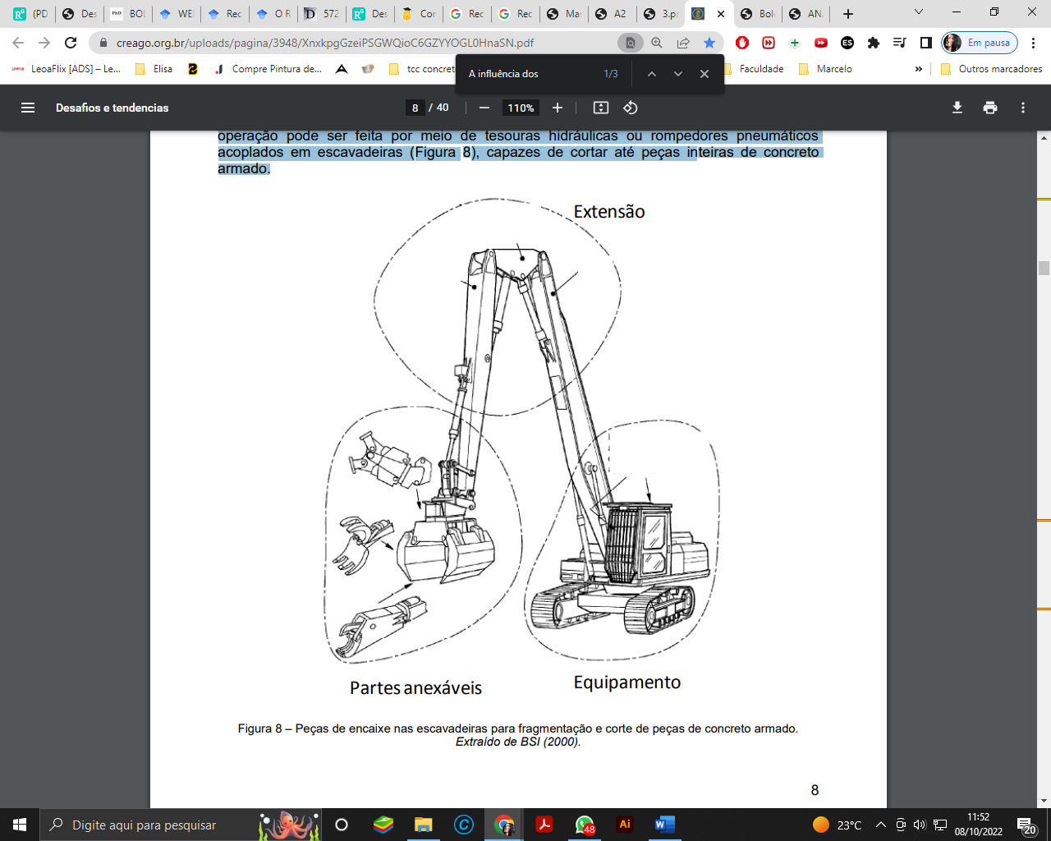Open the tab search dropdown
Viewport: 1051px width, 841px height.
(919, 13)
